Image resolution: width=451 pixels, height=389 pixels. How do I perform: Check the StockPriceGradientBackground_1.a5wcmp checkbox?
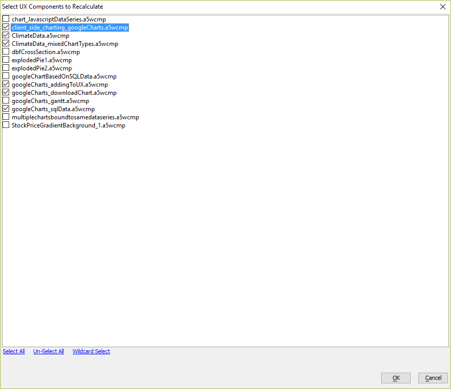6,125
